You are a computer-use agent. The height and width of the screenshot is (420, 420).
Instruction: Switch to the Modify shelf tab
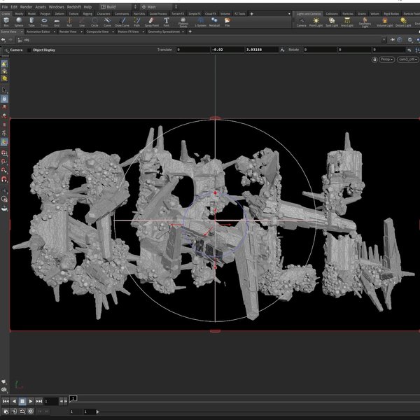20,14
